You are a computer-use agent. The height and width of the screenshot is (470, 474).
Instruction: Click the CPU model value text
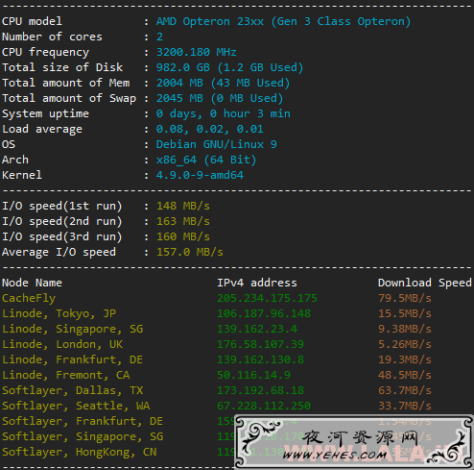[x=283, y=21]
